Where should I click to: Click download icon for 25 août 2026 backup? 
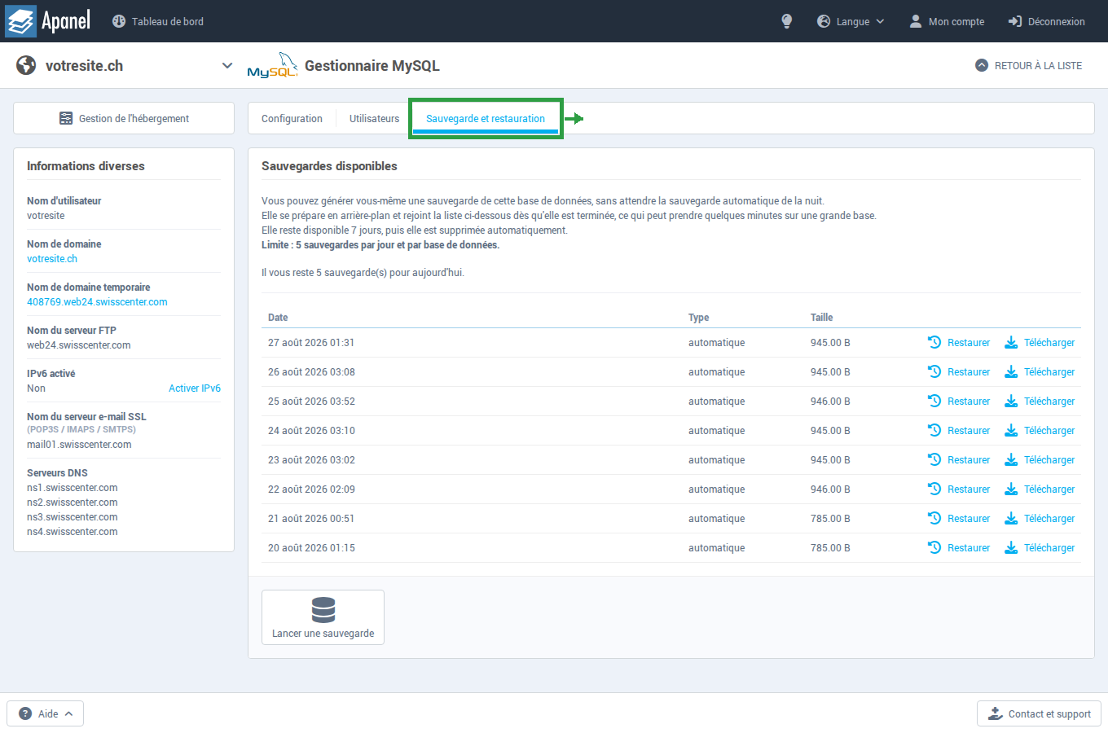pos(1011,401)
